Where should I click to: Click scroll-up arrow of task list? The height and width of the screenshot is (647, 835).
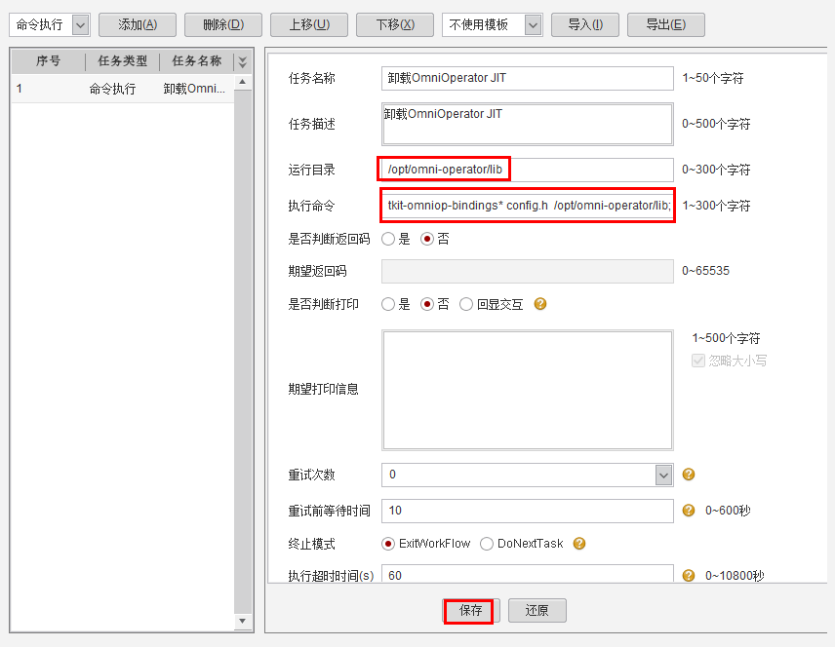243,82
